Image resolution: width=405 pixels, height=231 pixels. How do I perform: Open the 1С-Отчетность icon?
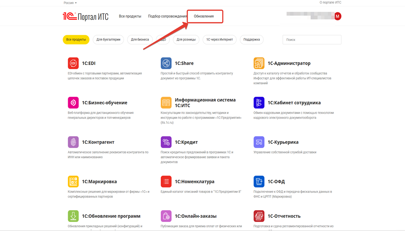point(259,216)
